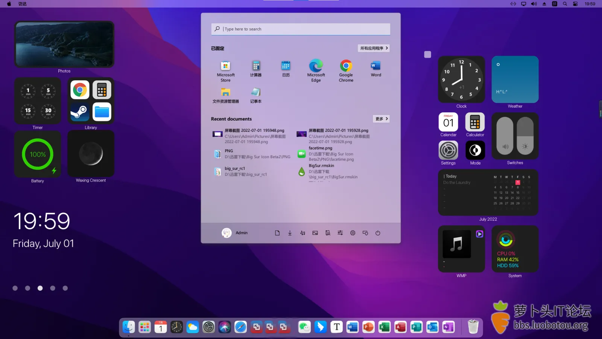Open the Clock widget

[x=461, y=79]
